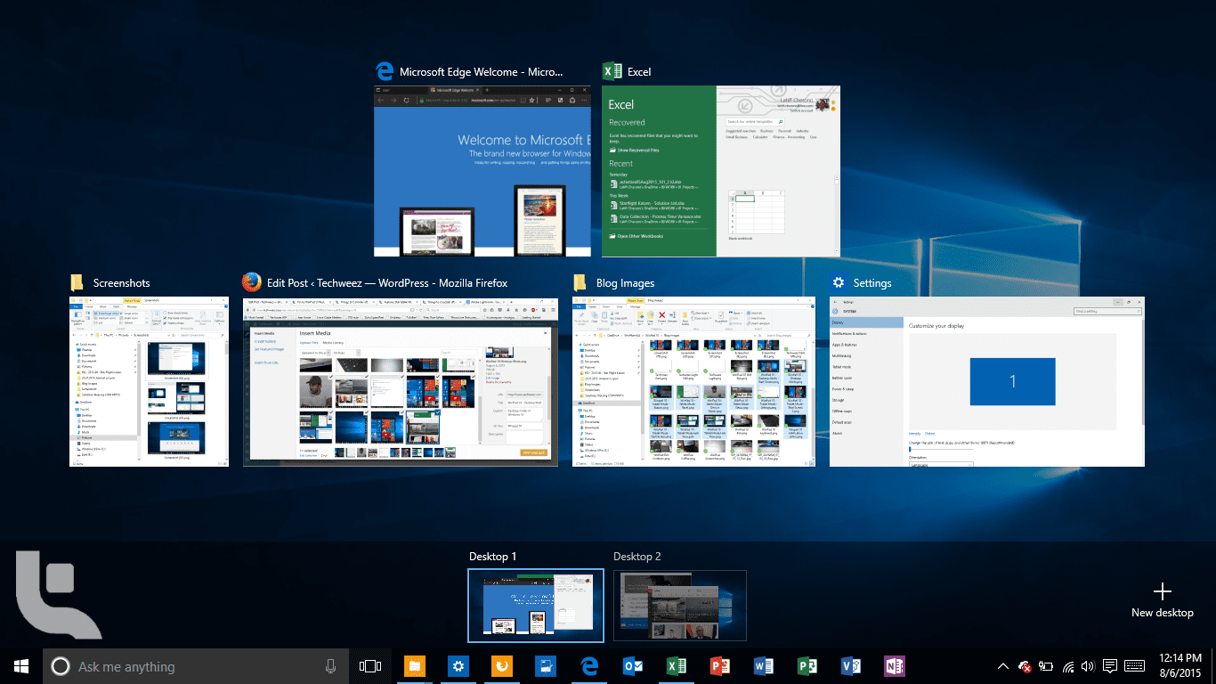Image resolution: width=1216 pixels, height=684 pixels.
Task: Select the Blog Images folder window
Action: (x=693, y=381)
